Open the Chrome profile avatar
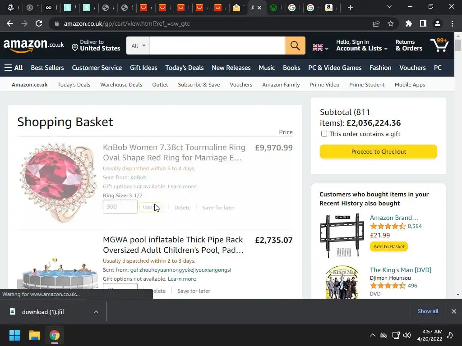Image resolution: width=462 pixels, height=346 pixels. coord(438,23)
